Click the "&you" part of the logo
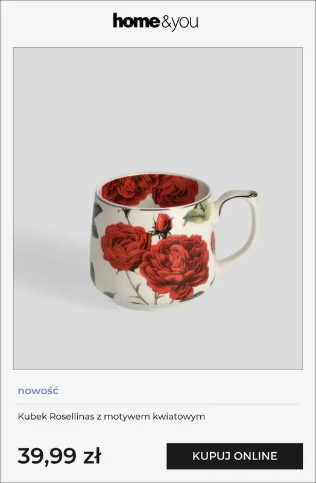 click(179, 23)
